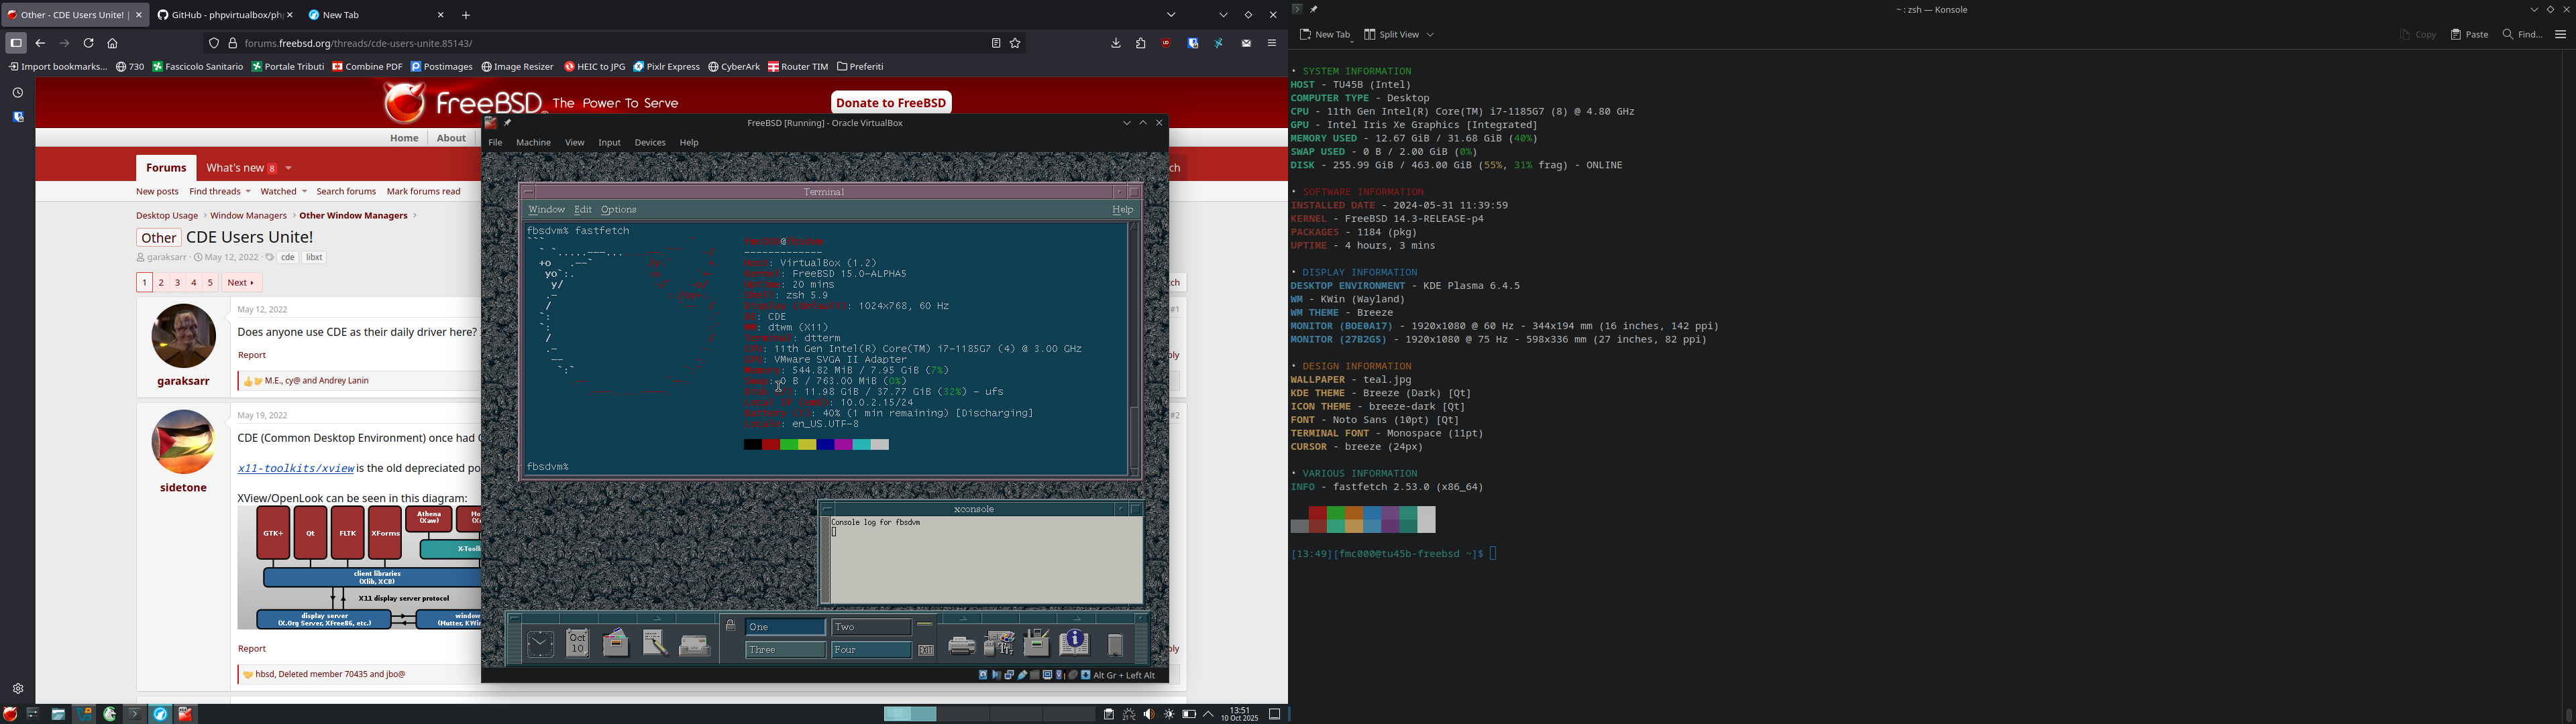Image resolution: width=2576 pixels, height=724 pixels.
Task: Open the Split View dropdown in Konsole
Action: (1430, 35)
